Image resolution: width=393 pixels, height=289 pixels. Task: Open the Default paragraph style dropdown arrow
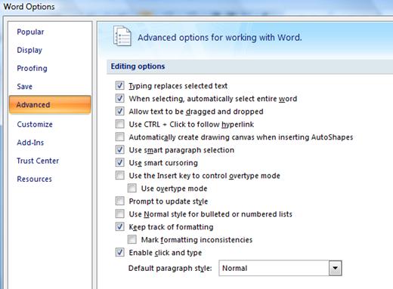335,268
